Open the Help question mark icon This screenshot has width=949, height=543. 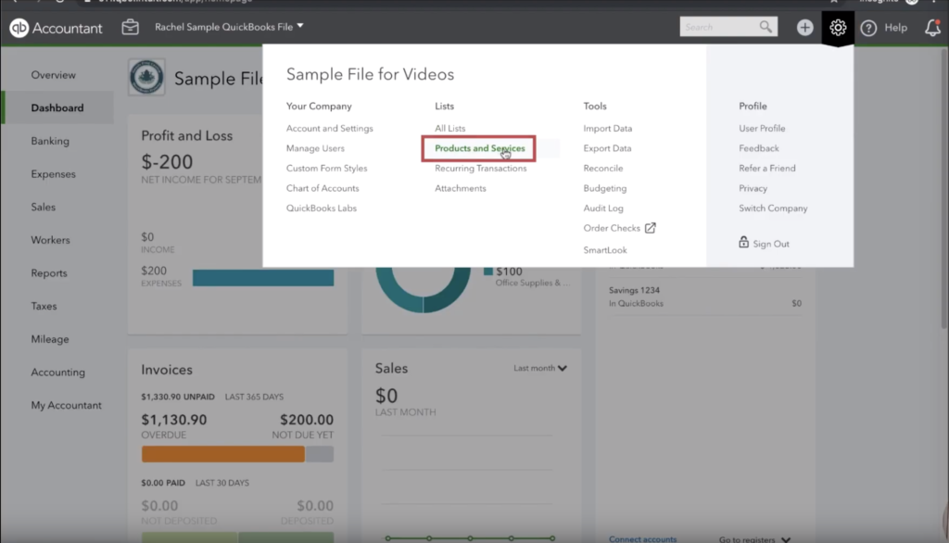click(x=868, y=28)
